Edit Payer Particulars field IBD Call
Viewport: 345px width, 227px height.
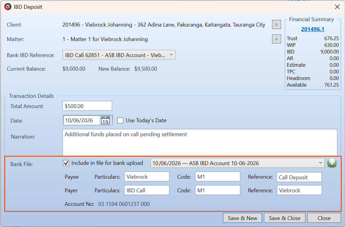(x=147, y=190)
